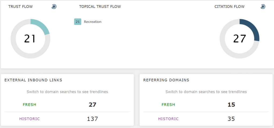Open the Recreation topical category
Image resolution: width=274 pixels, height=128 pixels.
click(93, 22)
